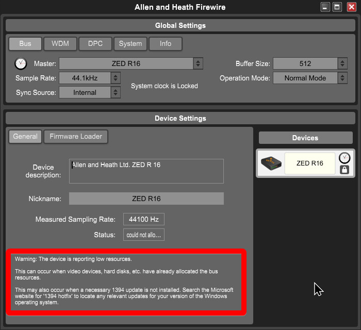Select the ZED R16 device label

pyautogui.click(x=309, y=163)
